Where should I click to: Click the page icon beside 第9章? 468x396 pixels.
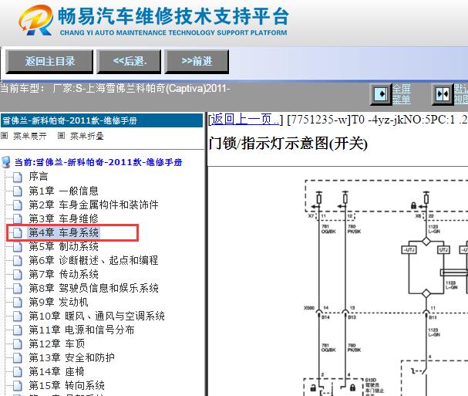(17, 302)
